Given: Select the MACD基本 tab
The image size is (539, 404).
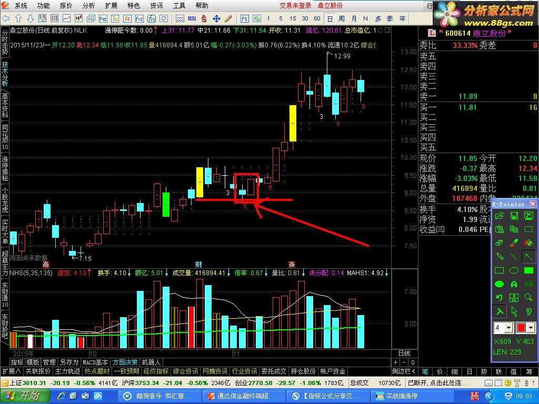Looking at the screenshot, I should (x=95, y=362).
